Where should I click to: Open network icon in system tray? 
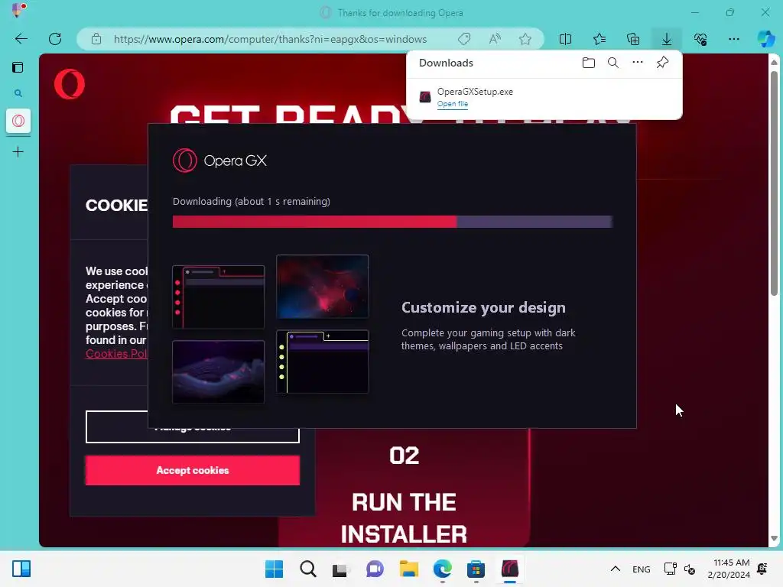coord(670,569)
